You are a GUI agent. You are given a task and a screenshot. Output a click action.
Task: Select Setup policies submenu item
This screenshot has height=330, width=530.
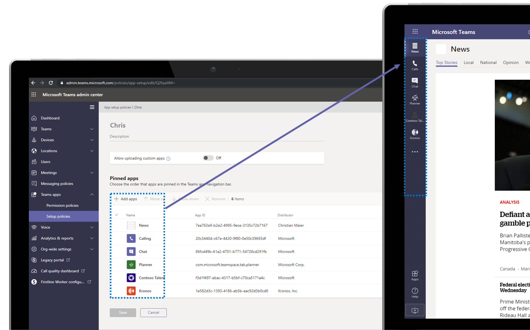[x=64, y=216]
